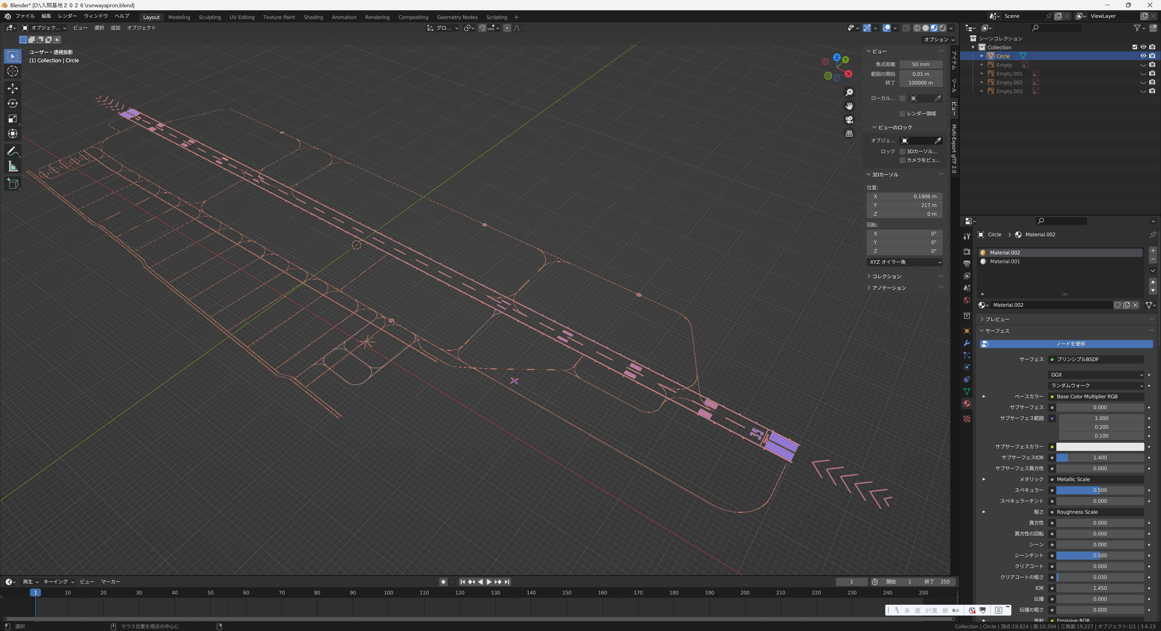This screenshot has height=631, width=1161.
Task: Click the red X axis gizmo ball
Action: 849,74
